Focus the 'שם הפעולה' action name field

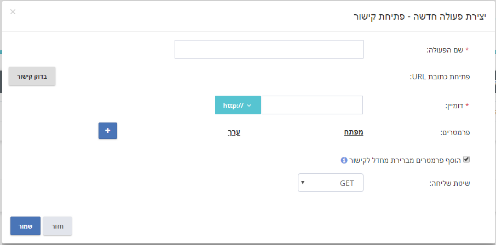pyautogui.click(x=269, y=49)
